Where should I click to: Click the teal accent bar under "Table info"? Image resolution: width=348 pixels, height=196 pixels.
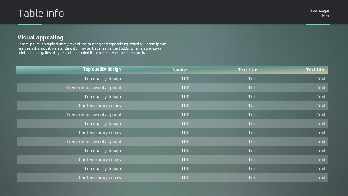tap(30, 24)
